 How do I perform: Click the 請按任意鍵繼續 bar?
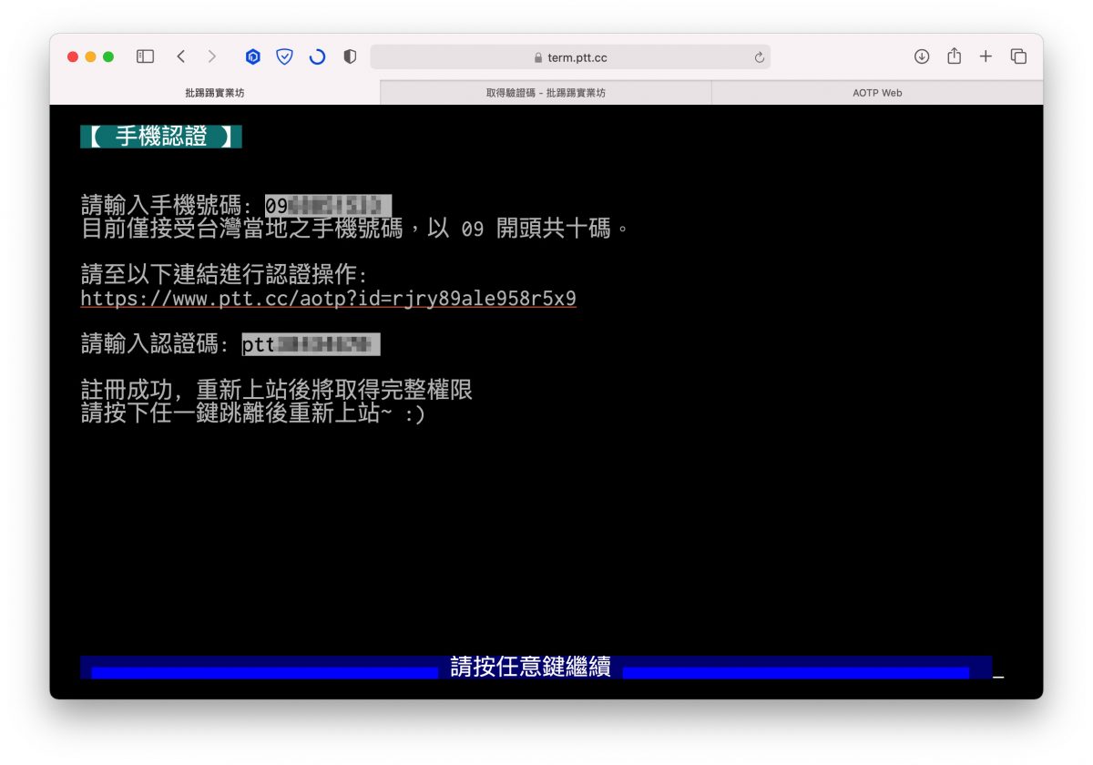tap(536, 668)
